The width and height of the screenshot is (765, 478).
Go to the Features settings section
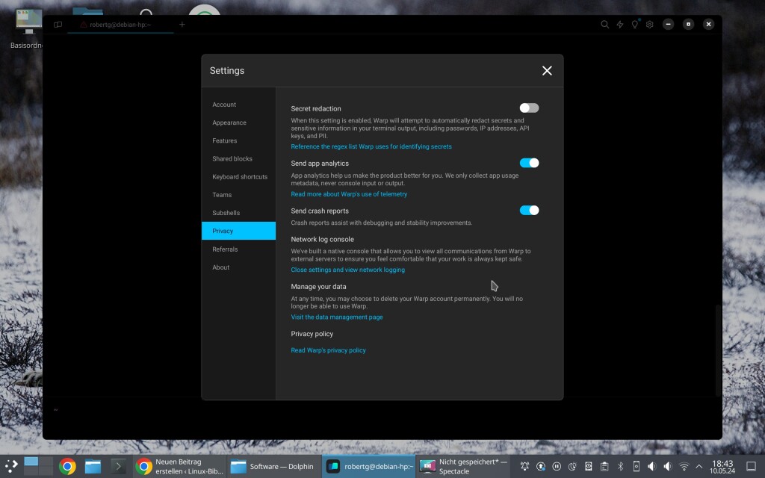238,140
